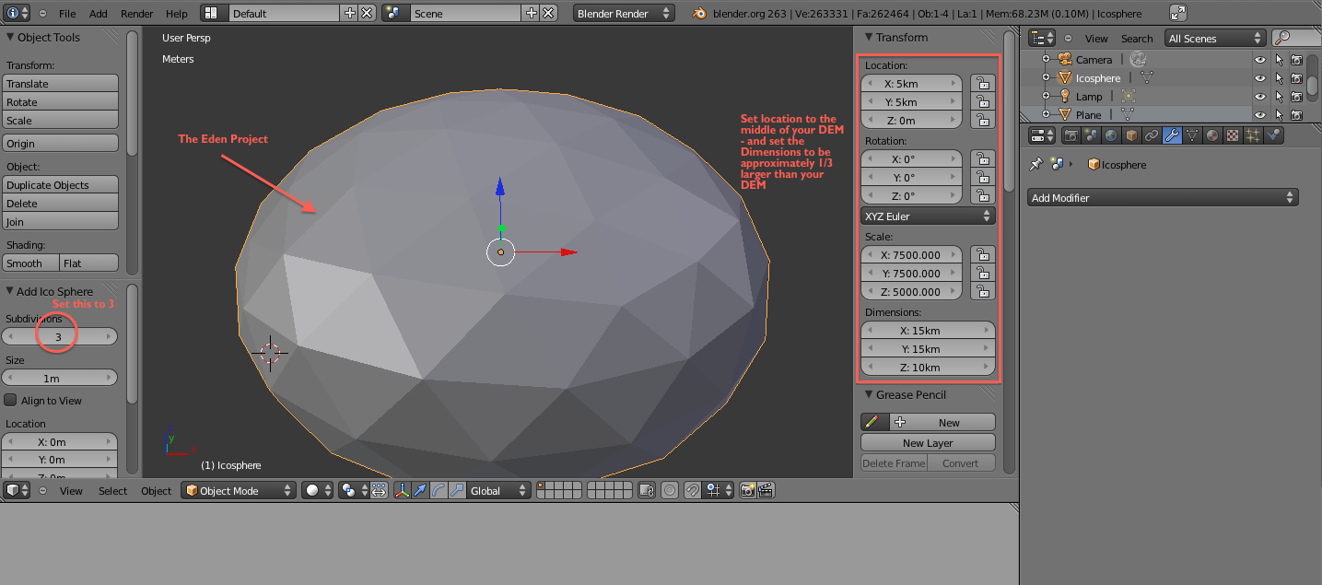Click the Texture properties checkerboard icon
This screenshot has width=1322, height=585.
pyautogui.click(x=1233, y=135)
